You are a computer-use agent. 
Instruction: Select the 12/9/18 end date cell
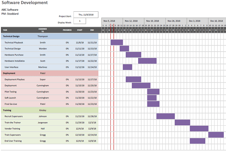(x=92, y=129)
